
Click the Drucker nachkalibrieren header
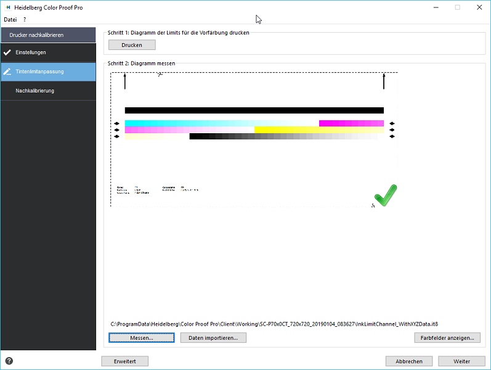[x=48, y=35]
